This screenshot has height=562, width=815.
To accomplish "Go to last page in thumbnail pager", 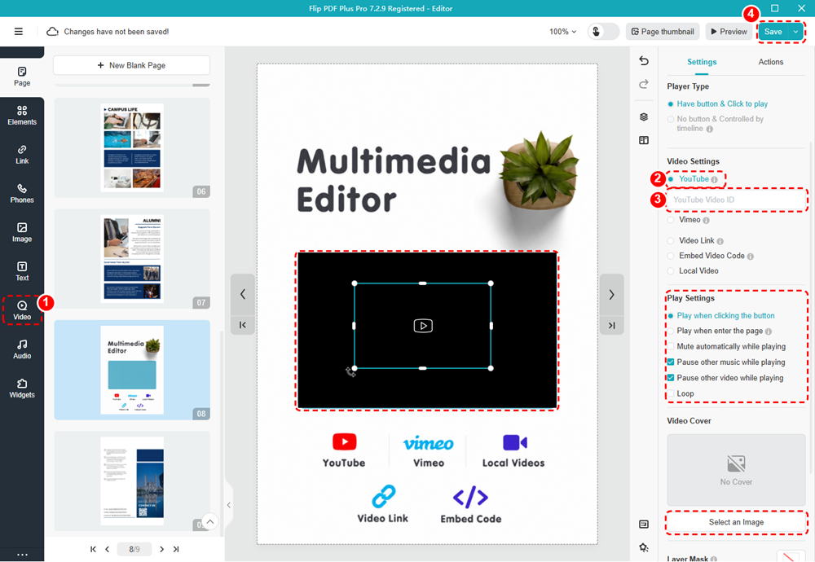I will 176,549.
